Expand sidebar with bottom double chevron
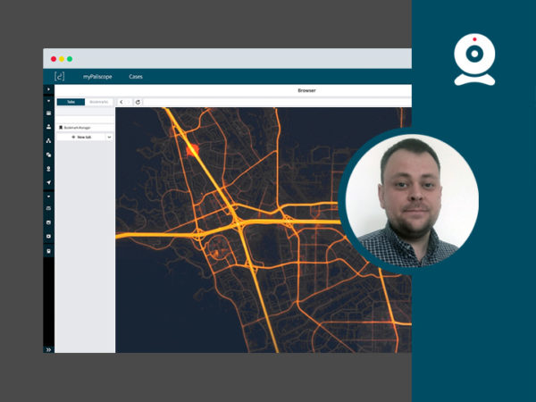 click(x=48, y=348)
